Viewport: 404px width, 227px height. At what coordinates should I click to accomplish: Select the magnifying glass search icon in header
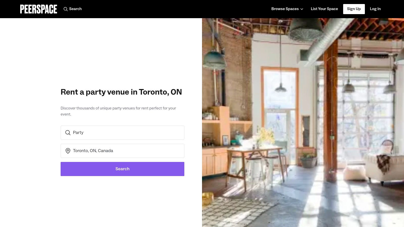[66, 9]
